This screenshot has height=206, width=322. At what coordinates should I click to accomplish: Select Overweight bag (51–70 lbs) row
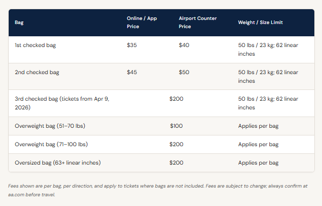(x=162, y=126)
